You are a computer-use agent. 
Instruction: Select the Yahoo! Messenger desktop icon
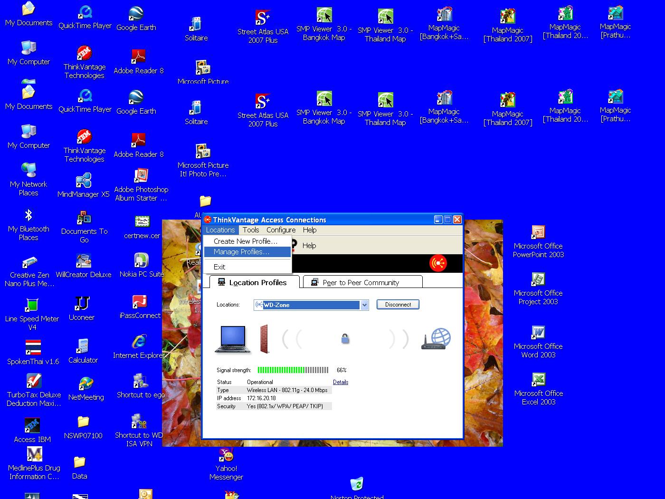tap(227, 463)
